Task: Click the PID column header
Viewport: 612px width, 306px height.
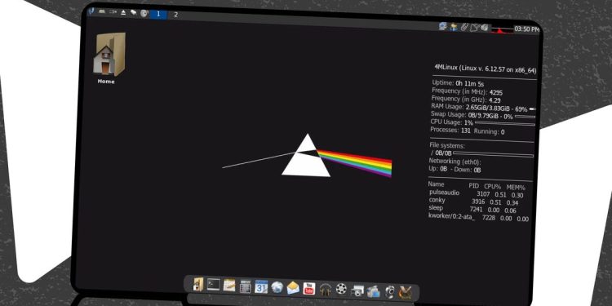Action: tap(473, 186)
